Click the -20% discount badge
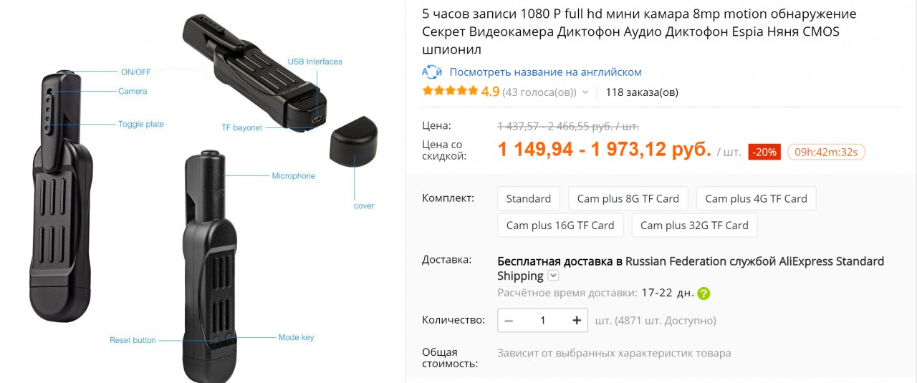 tap(764, 152)
